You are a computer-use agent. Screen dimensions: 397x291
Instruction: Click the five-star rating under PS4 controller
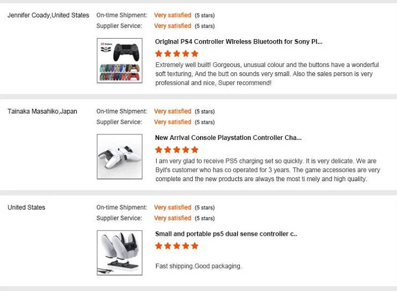(x=177, y=54)
